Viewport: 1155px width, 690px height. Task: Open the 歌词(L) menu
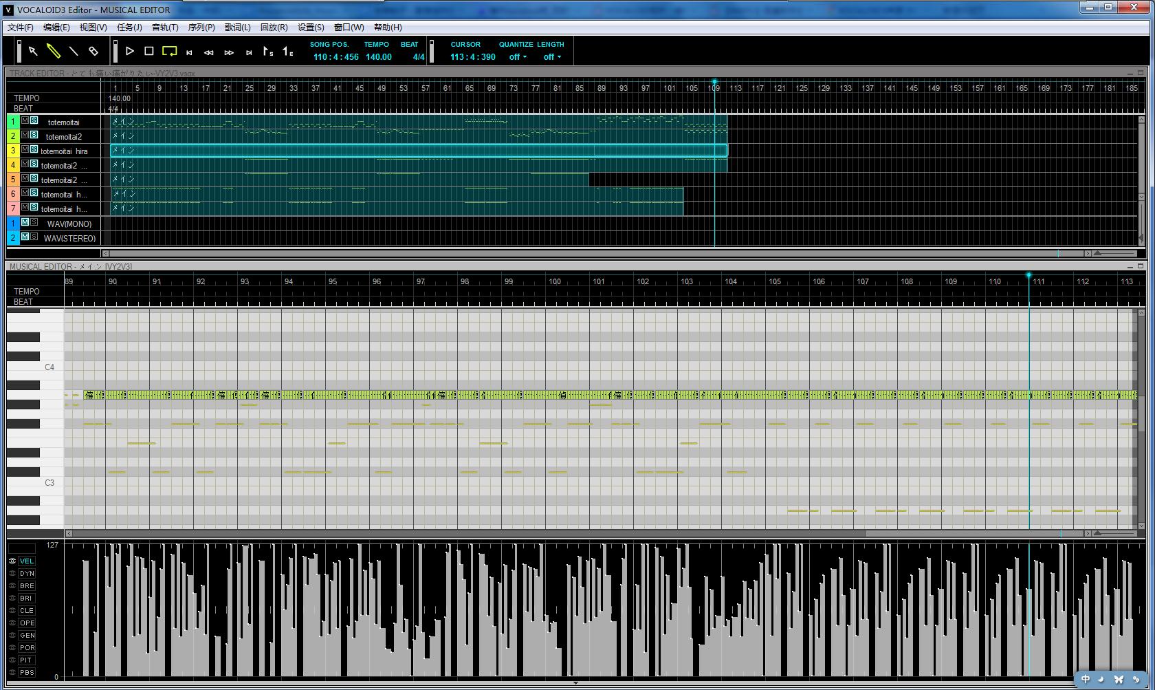[238, 28]
